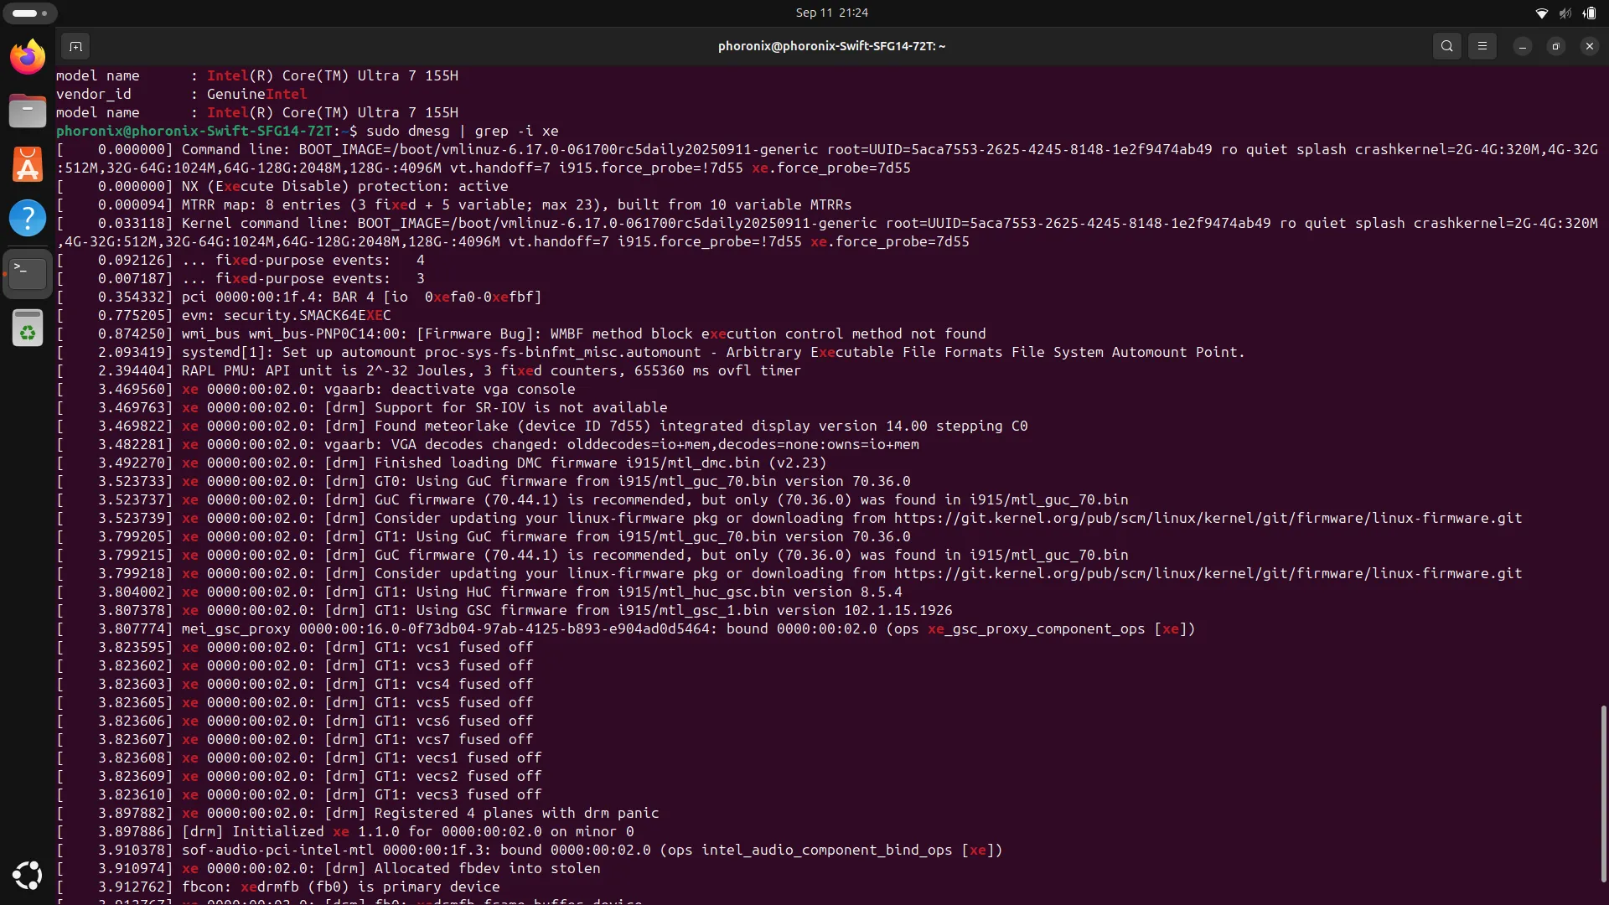
Task: Restore the terminal window size
Action: pyautogui.click(x=1556, y=46)
